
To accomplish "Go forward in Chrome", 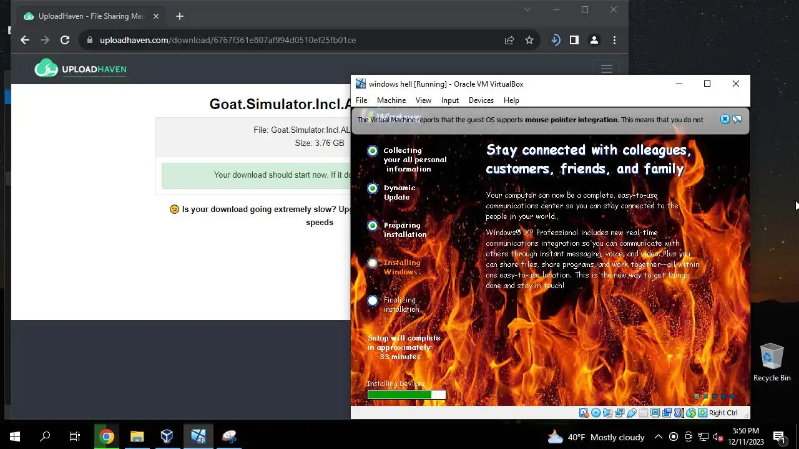I will 45,40.
